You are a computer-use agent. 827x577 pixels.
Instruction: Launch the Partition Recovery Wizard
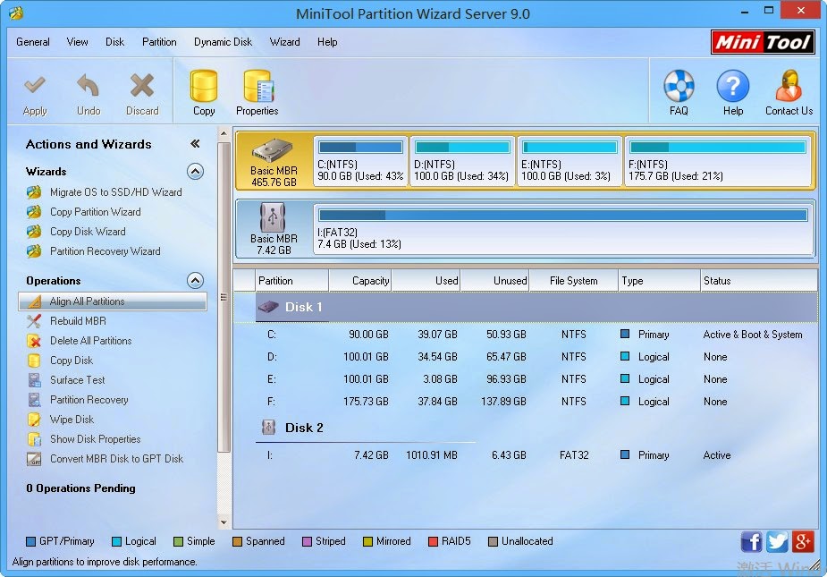tap(105, 251)
